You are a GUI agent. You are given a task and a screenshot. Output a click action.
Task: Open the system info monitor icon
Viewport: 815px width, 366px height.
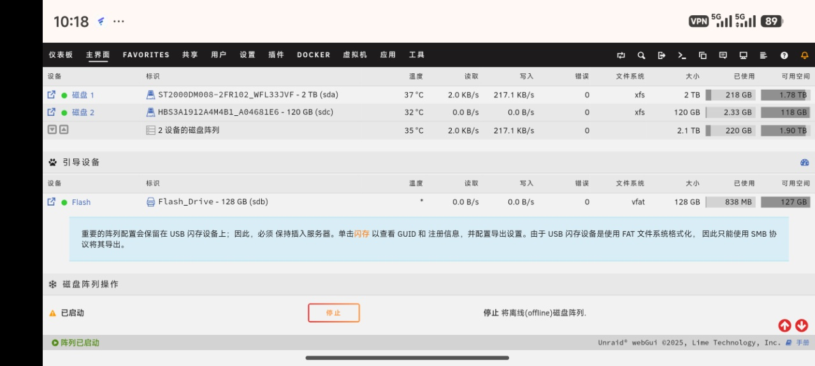pos(743,55)
